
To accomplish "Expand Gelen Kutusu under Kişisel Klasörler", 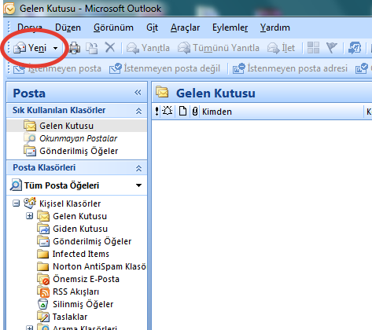I will tap(30, 216).
